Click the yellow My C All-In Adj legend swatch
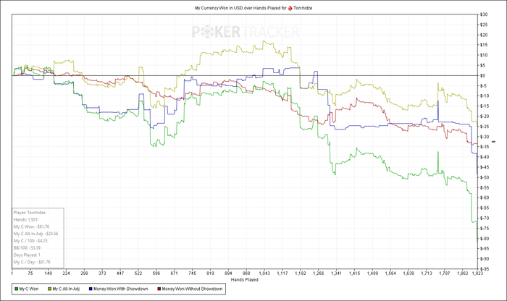Screen dimensions: 507x301 pyautogui.click(x=50, y=289)
